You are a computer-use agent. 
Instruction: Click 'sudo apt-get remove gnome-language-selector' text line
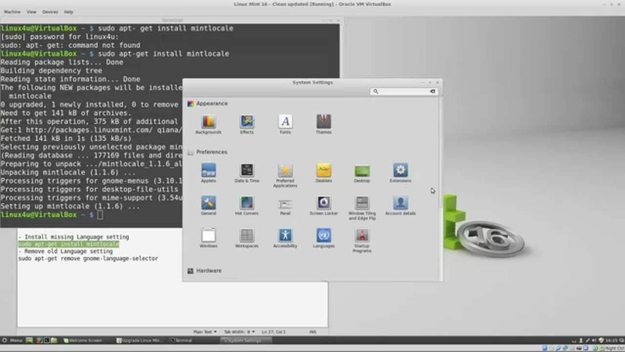(88, 258)
